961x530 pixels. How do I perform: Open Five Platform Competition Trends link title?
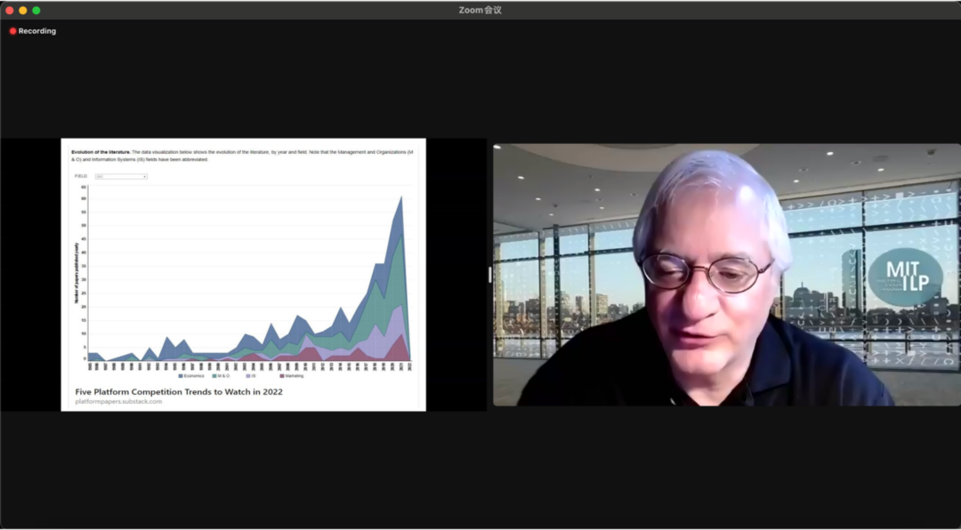(x=179, y=391)
